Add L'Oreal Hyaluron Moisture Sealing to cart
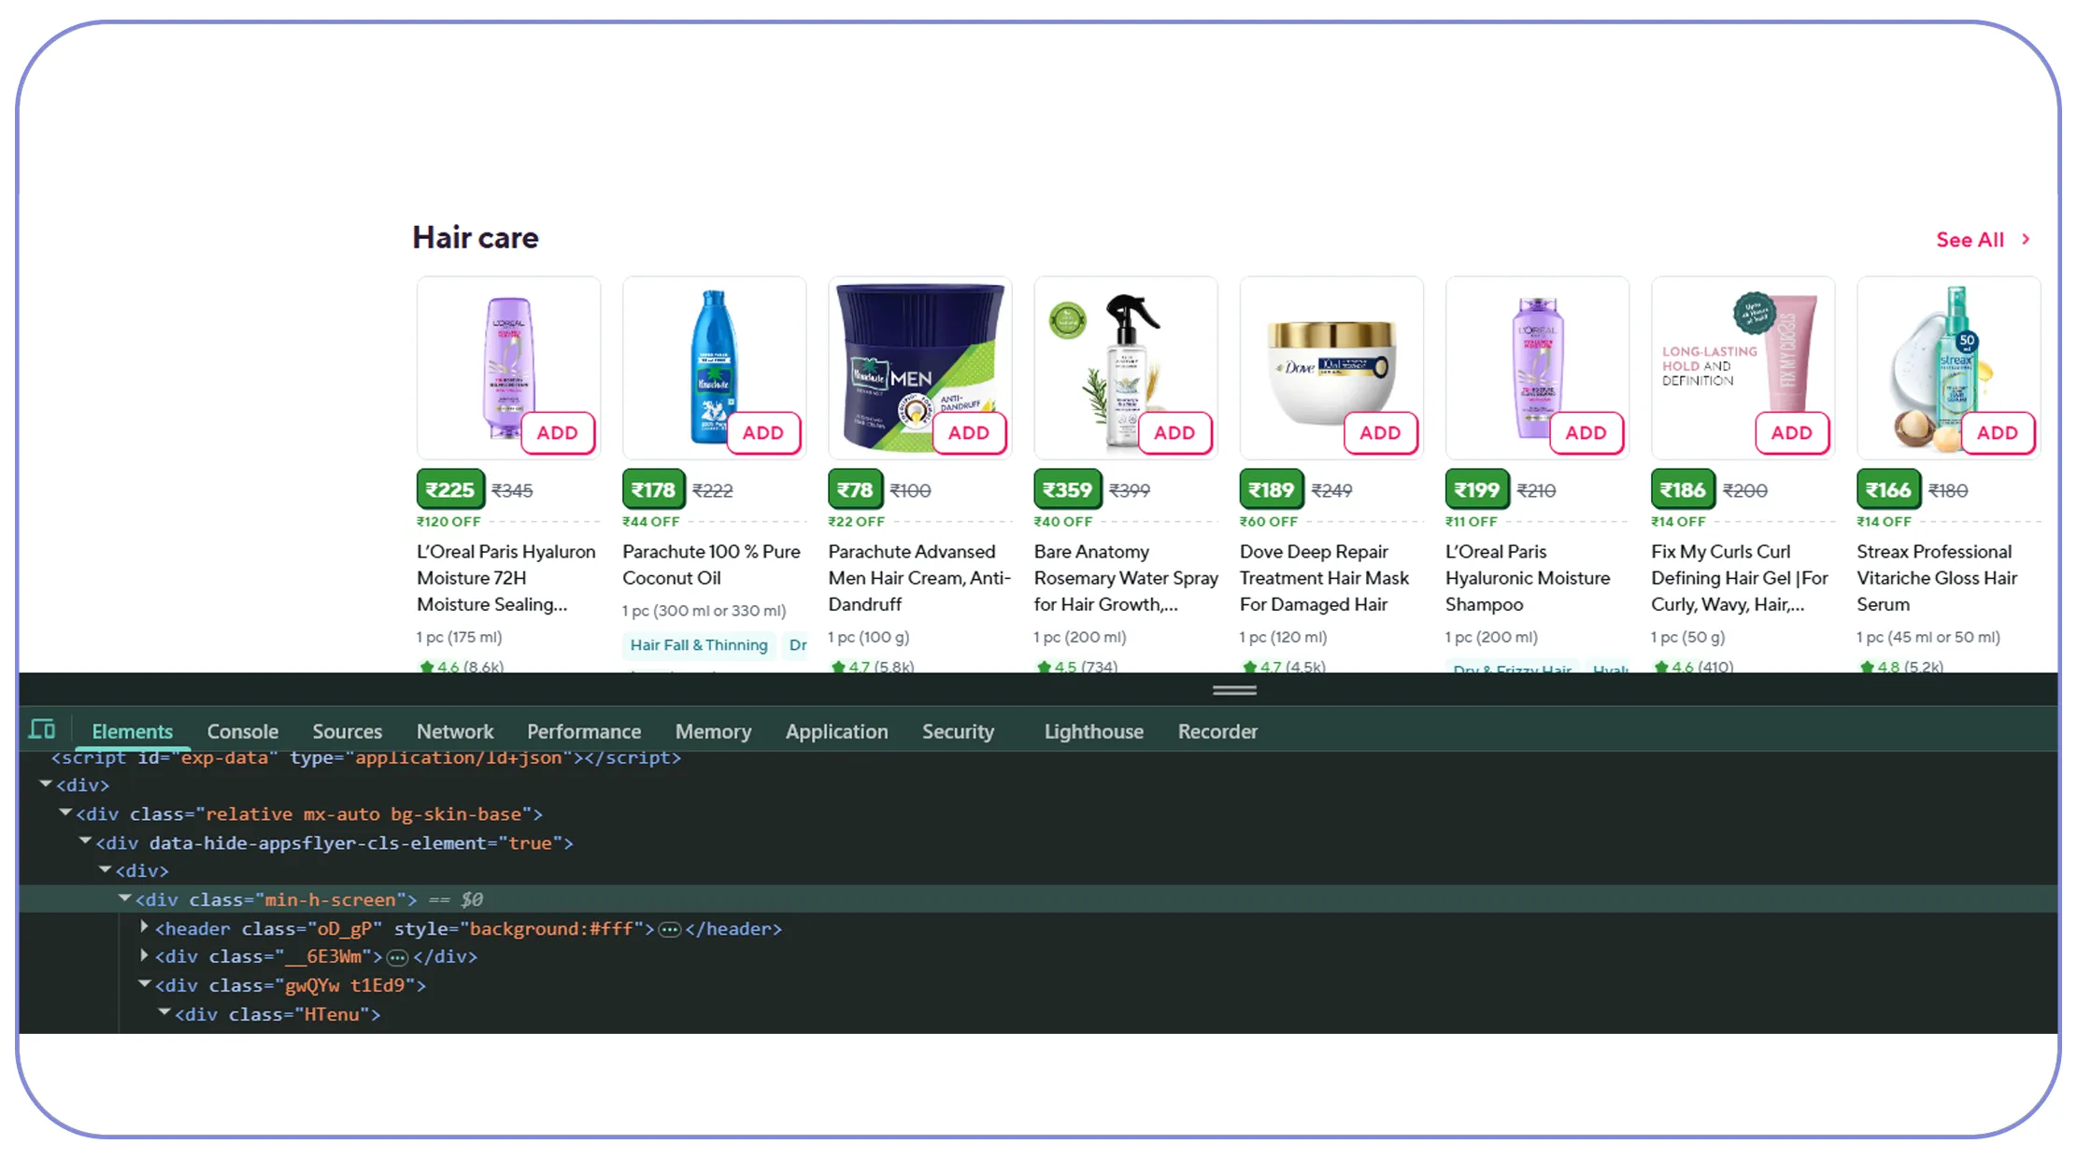This screenshot has height=1158, width=2077. coord(558,433)
